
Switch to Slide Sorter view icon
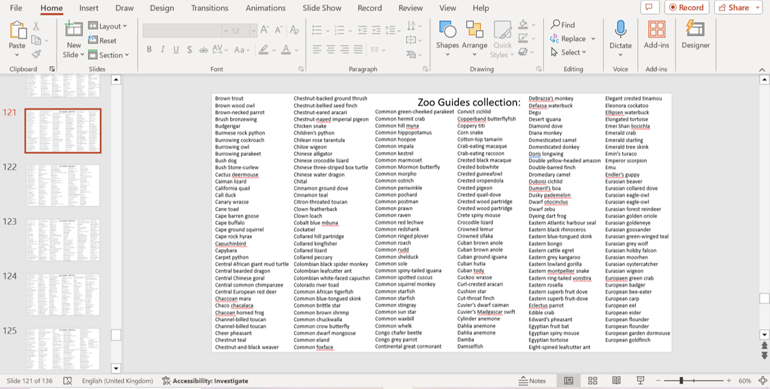pyautogui.click(x=592, y=381)
